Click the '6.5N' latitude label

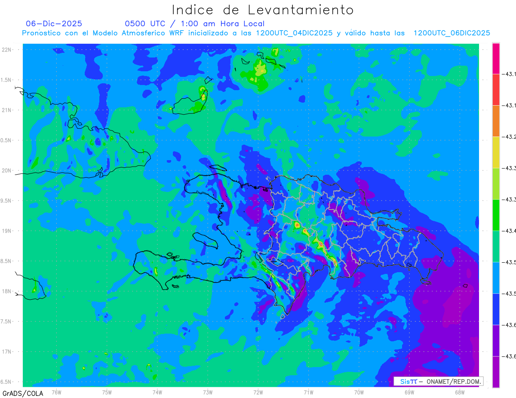[6, 382]
